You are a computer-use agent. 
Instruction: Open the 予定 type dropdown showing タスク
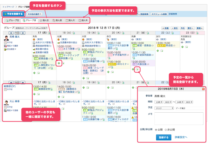coord(164,108)
